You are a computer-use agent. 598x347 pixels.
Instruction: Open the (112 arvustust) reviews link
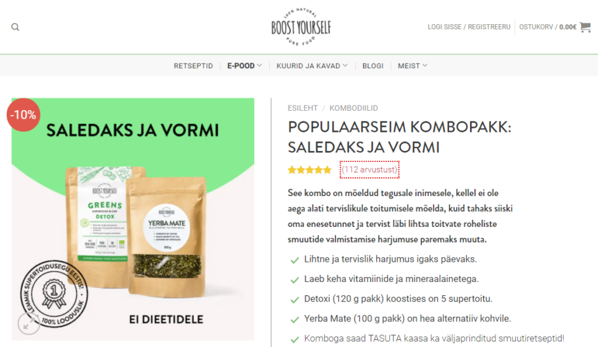click(369, 169)
